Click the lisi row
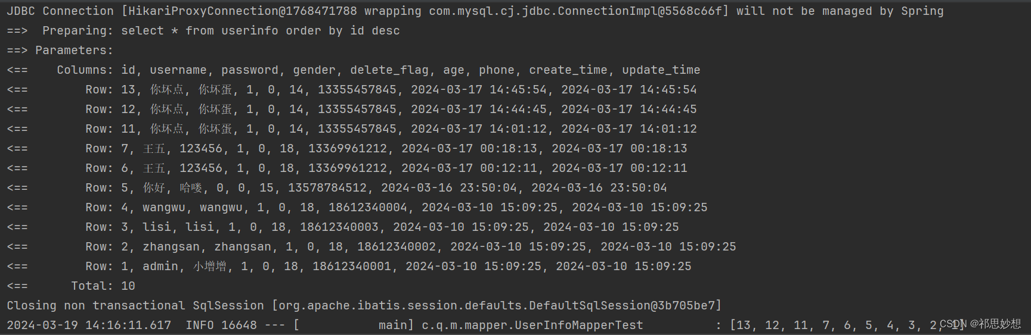Viewport: 1031px width, 335px height. pos(343,227)
